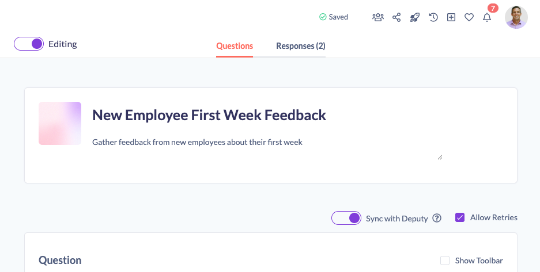The height and width of the screenshot is (272, 540).
Task: Open notifications bell icon
Action: click(x=487, y=17)
